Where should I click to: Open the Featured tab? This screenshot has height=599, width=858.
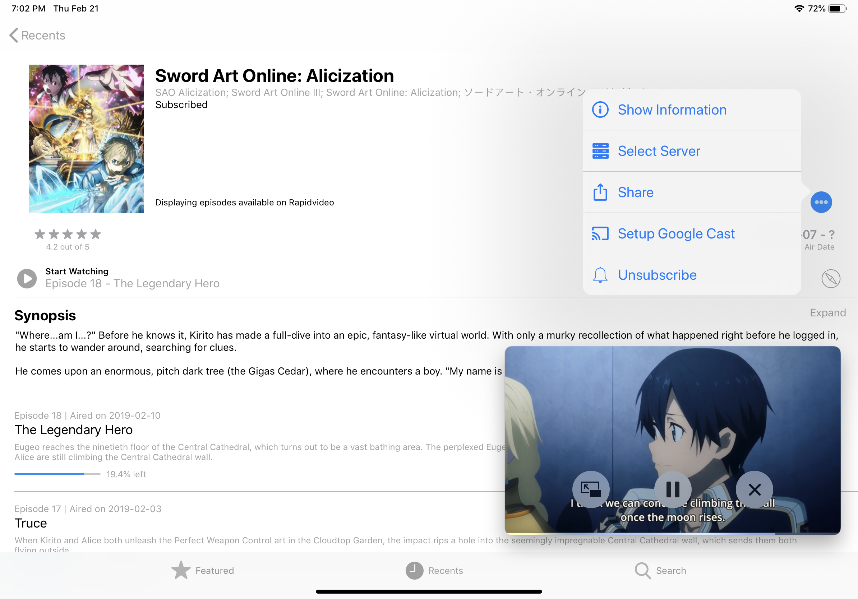(203, 570)
